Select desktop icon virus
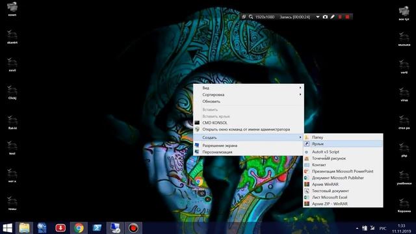 click(404, 95)
